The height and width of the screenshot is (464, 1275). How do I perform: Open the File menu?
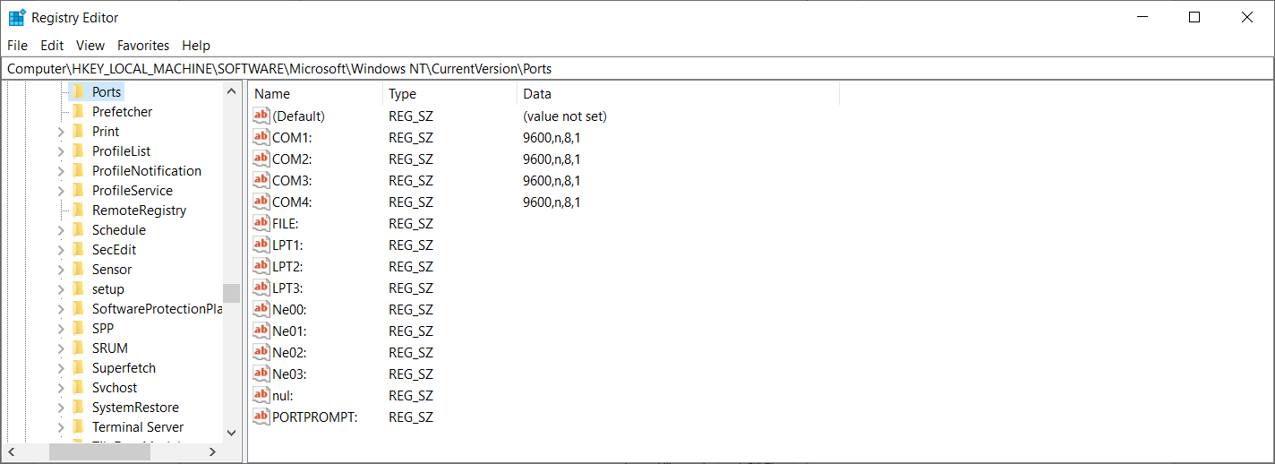pos(17,45)
